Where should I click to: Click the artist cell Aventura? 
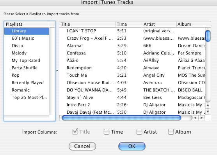point(152,83)
